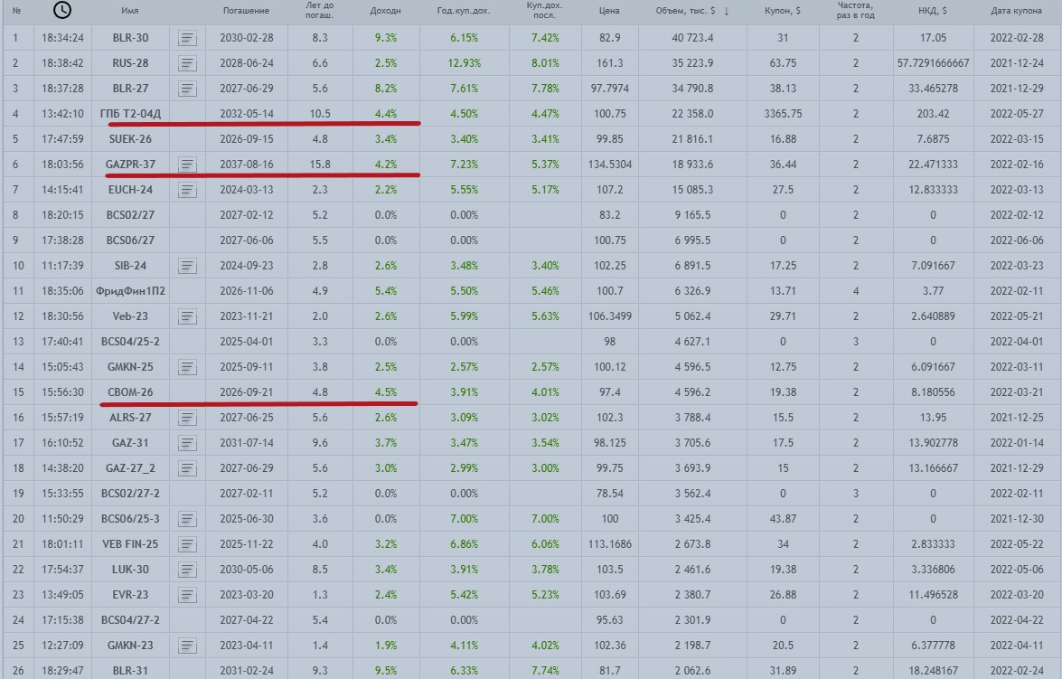1062x679 pixels.
Task: Sort by Доходн column header
Action: click(x=385, y=11)
